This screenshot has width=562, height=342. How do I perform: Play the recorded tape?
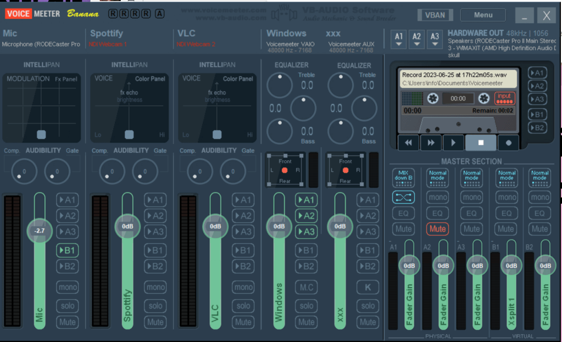[x=453, y=143]
